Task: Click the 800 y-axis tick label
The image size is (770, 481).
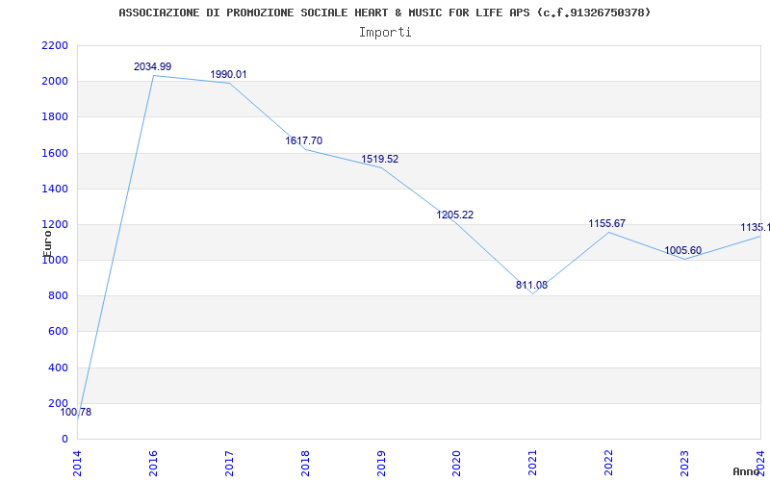Action: click(59, 296)
